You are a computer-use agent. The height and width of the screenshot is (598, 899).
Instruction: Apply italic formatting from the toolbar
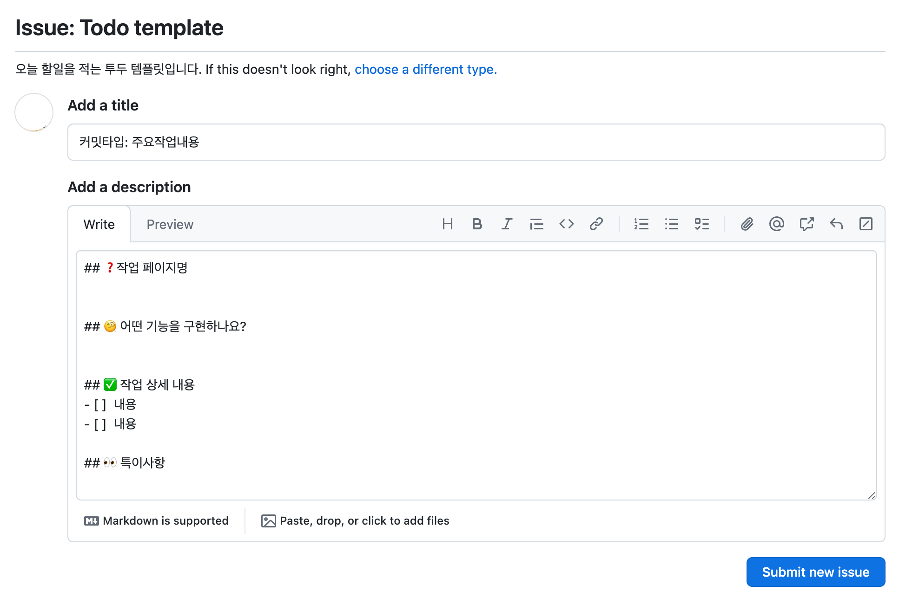[507, 224]
